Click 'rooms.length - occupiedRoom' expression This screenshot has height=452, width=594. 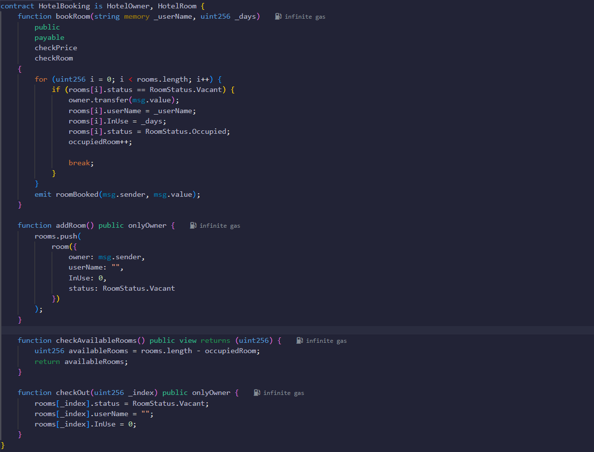(200, 351)
